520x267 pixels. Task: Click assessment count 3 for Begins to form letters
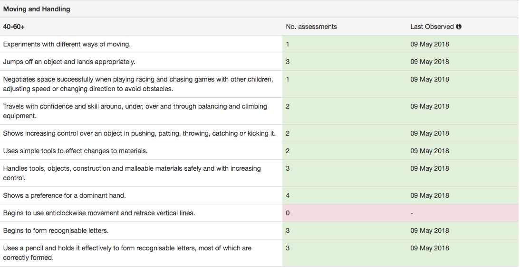(288, 230)
